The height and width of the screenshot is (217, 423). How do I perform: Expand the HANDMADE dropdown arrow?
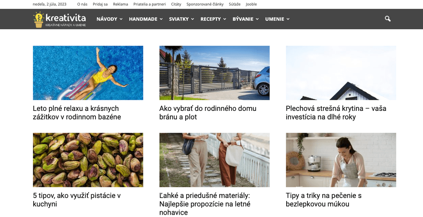tap(161, 19)
